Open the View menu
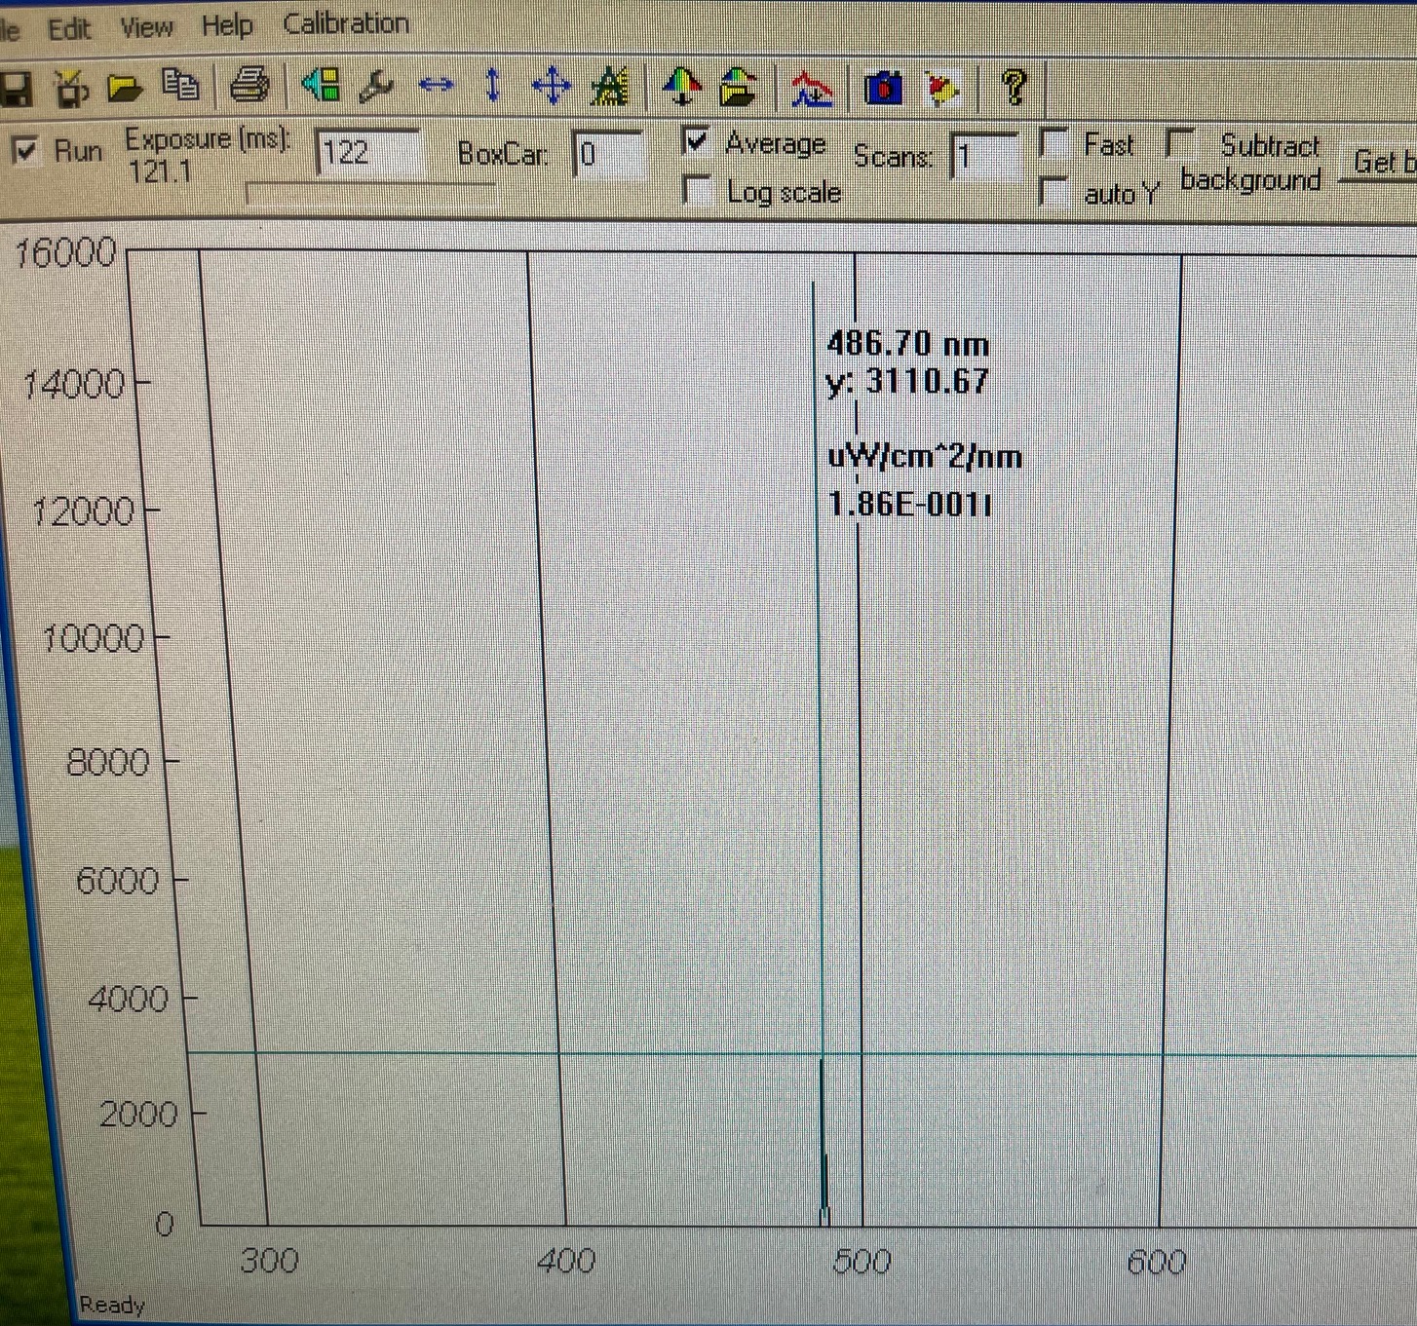The height and width of the screenshot is (1326, 1417). [x=146, y=26]
